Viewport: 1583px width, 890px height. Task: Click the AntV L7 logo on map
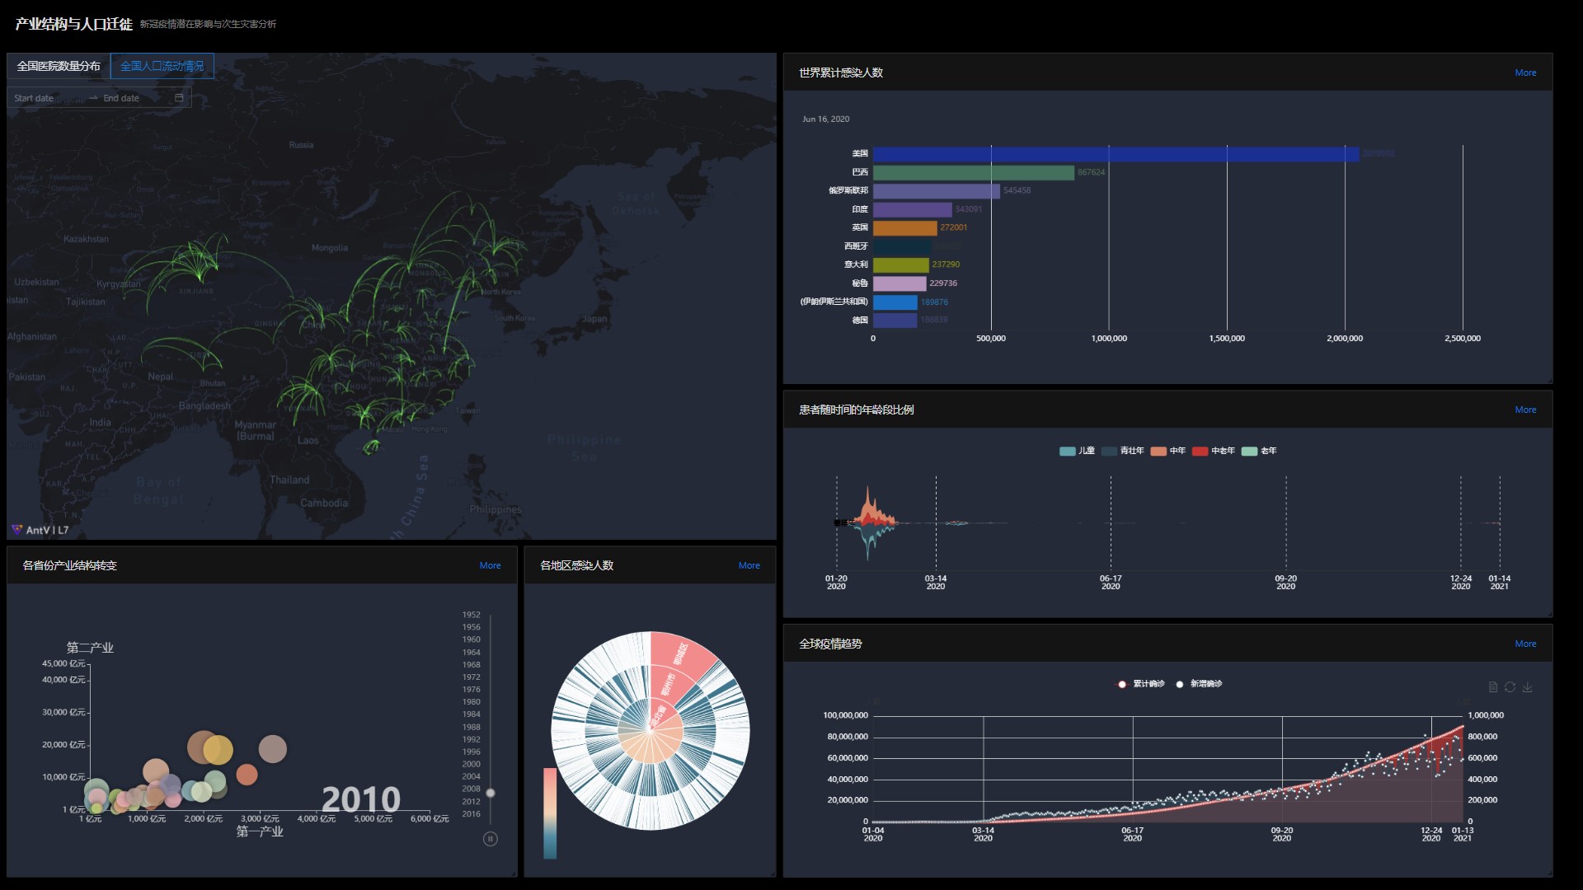pos(40,530)
